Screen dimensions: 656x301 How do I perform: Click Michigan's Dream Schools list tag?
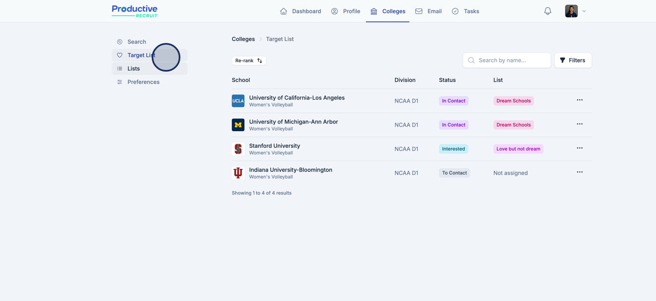tap(513, 125)
